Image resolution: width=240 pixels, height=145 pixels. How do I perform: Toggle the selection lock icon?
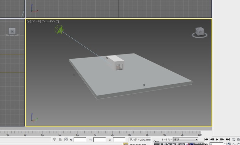tap(60, 140)
